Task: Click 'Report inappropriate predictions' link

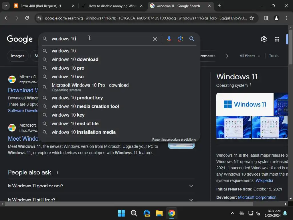Action: [x=174, y=140]
